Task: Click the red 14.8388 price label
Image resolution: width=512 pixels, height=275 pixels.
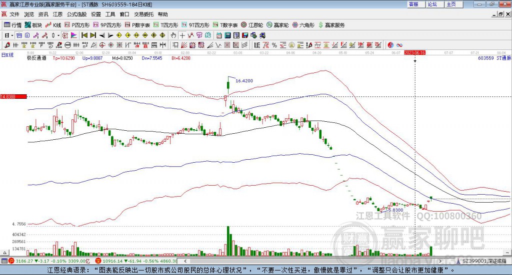Action: (x=13, y=97)
